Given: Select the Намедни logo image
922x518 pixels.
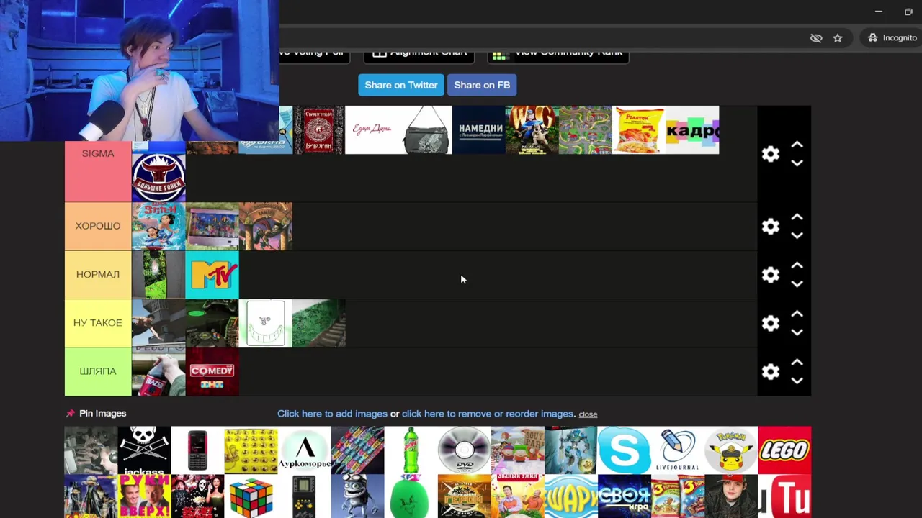Looking at the screenshot, I should click(x=479, y=130).
